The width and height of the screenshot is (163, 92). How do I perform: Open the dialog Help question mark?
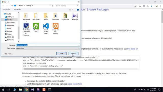click(78, 10)
